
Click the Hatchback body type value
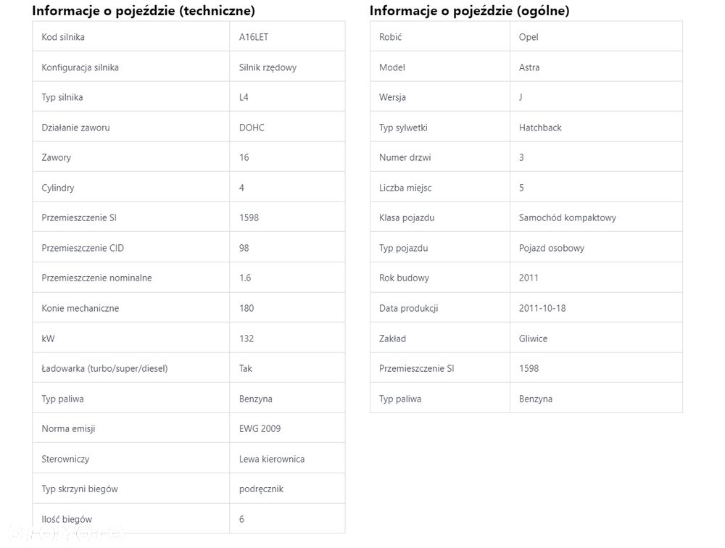tap(540, 128)
